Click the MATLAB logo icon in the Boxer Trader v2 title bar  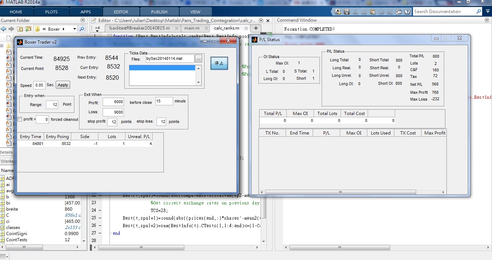[x=20, y=42]
